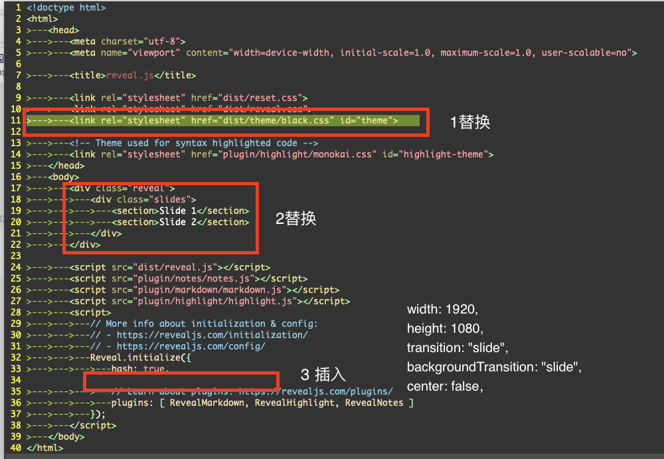This screenshot has width=664, height=459.
Task: Click line number 6 in the gutter
Action: pos(18,64)
